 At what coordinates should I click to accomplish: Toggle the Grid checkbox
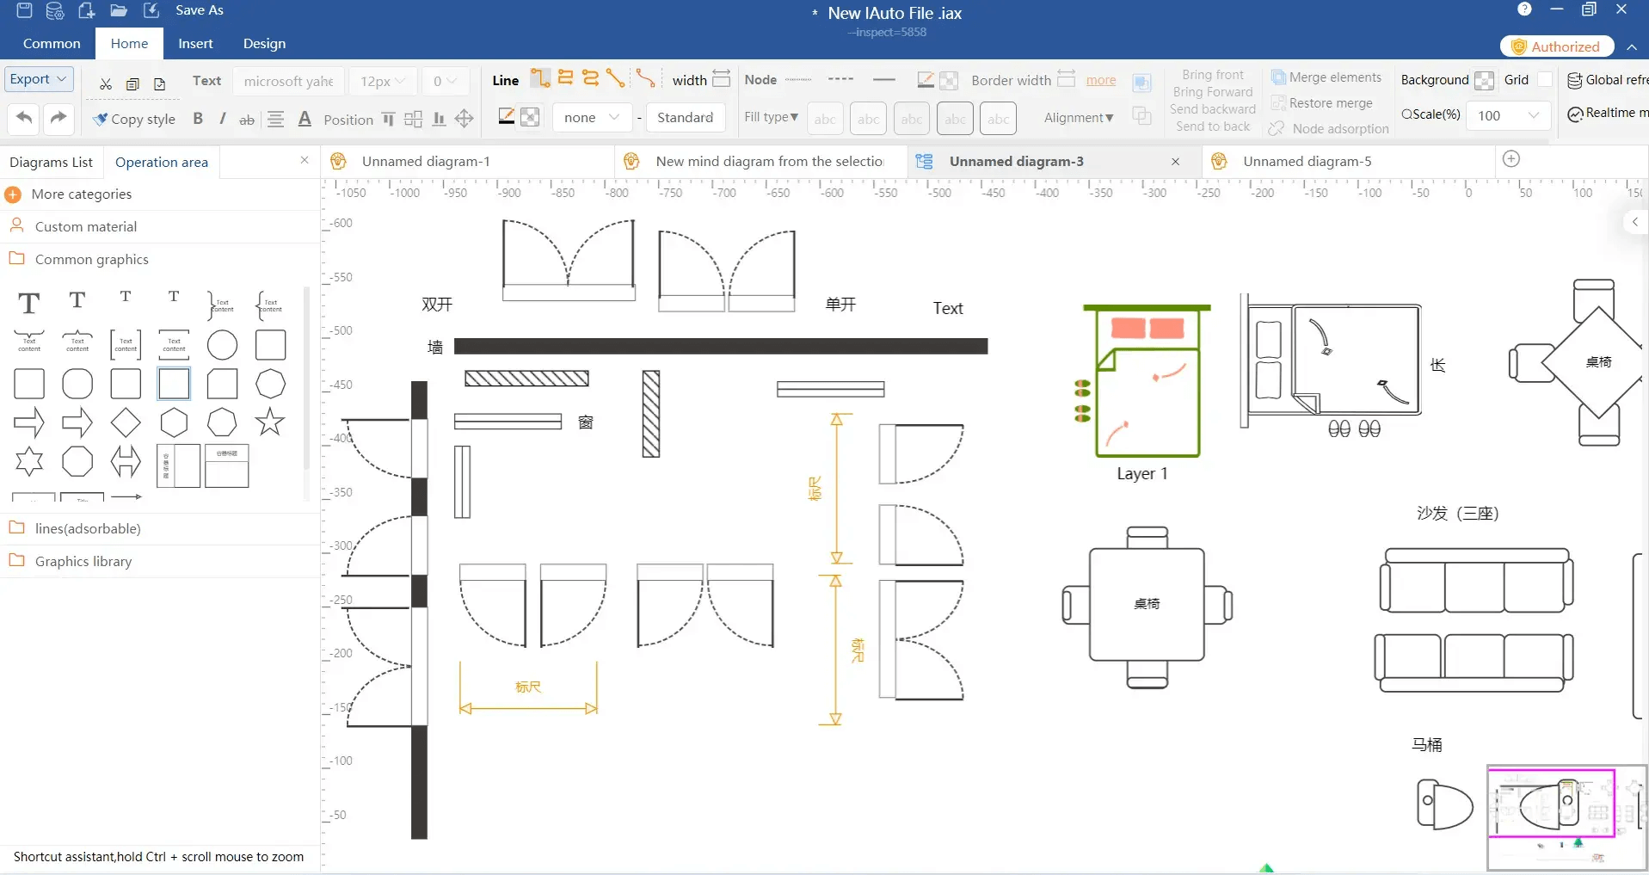click(1545, 79)
